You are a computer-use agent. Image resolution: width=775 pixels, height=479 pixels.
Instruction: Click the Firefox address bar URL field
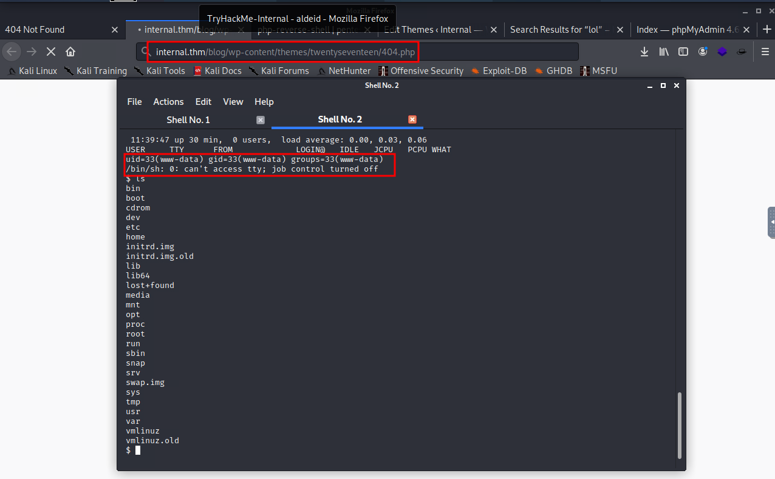point(358,52)
